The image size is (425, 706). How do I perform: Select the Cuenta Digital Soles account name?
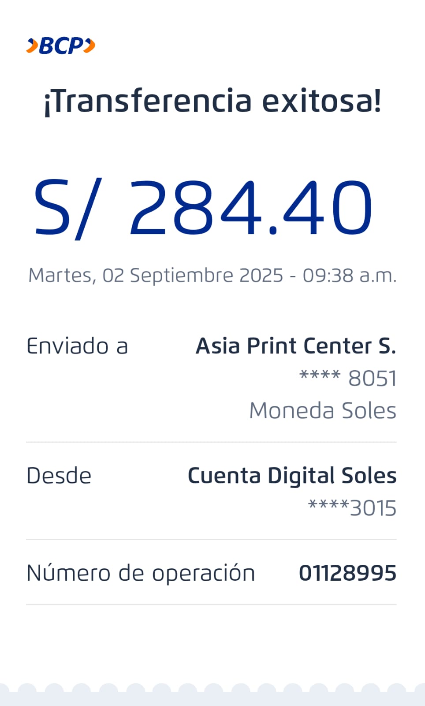(292, 476)
